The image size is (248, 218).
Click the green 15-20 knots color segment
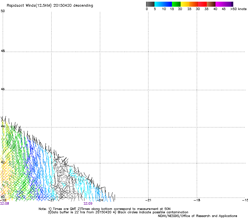(176, 4)
